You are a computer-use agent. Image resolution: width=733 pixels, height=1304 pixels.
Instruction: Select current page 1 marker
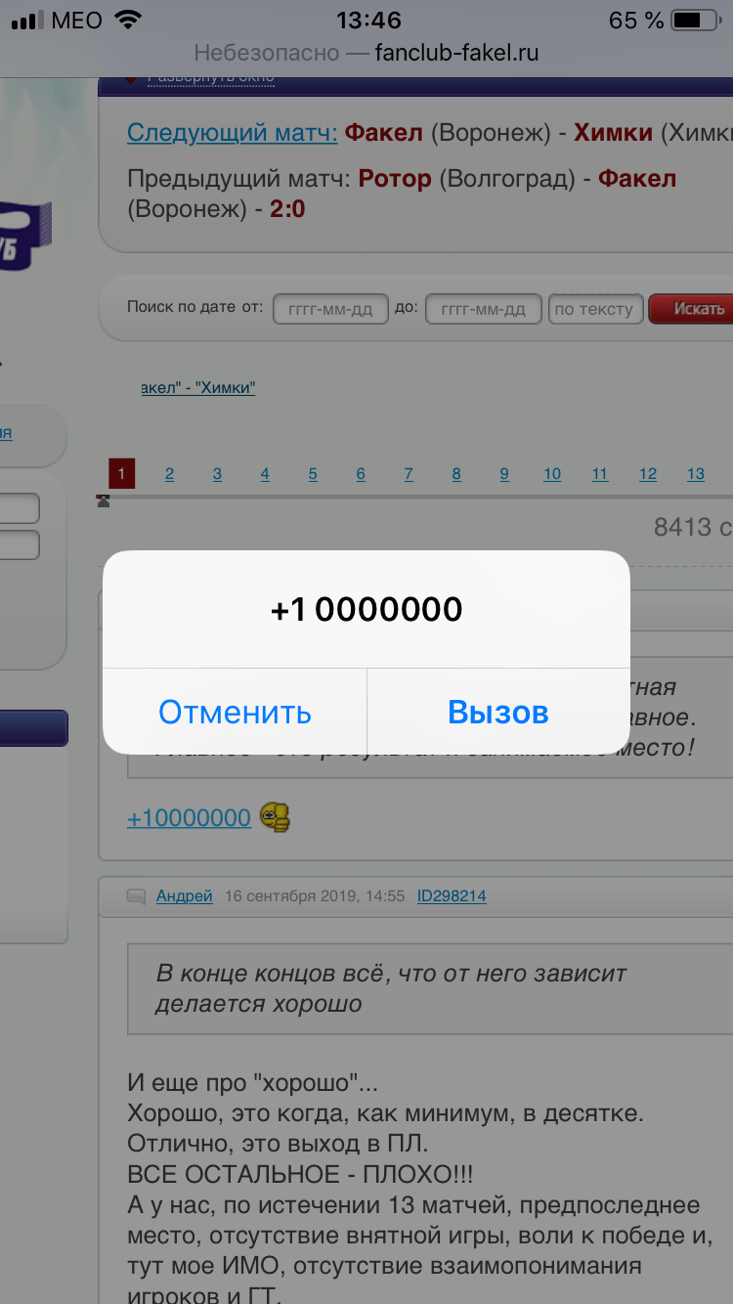coord(121,474)
